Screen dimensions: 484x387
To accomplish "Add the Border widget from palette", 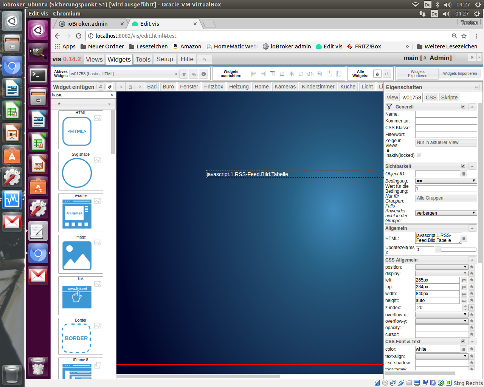I will [81, 336].
